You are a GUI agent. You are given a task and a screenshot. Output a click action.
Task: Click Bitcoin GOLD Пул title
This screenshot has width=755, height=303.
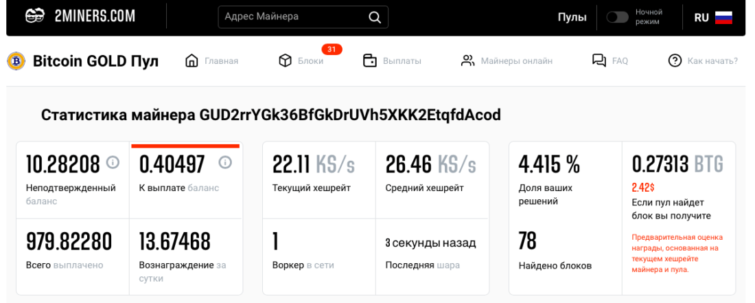95,61
